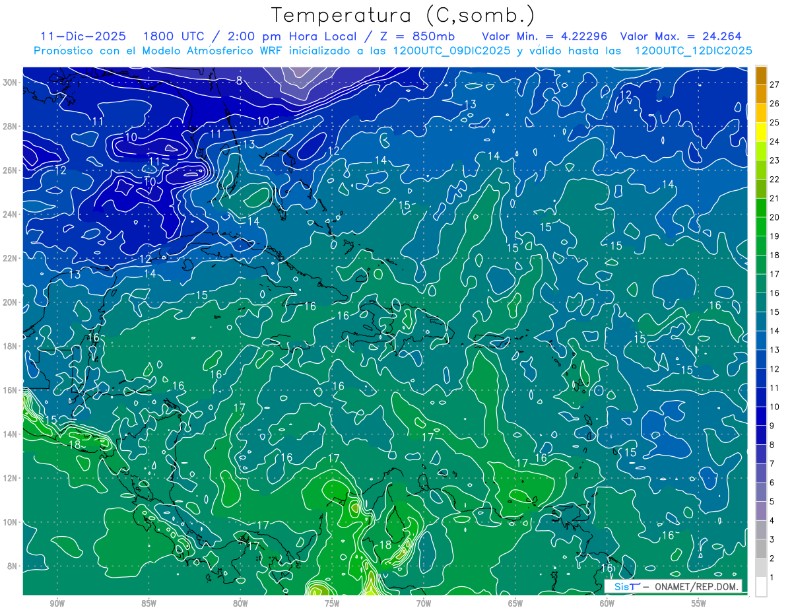
Task: Click legend value 24 on color scale
Action: [x=775, y=141]
